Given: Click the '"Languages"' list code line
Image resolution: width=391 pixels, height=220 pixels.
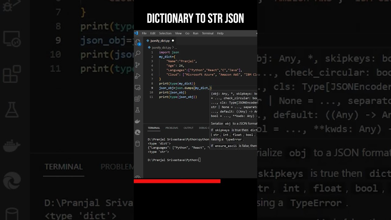Looking at the screenshot, I should (204, 70).
